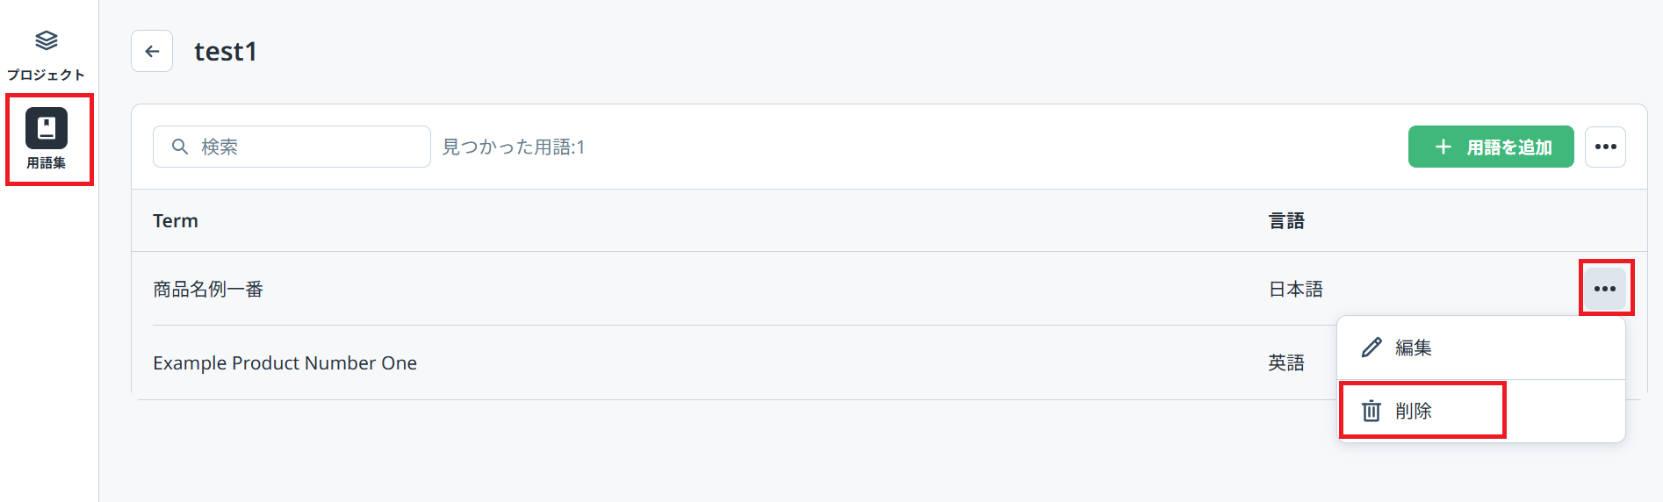Choose 削除 from the context menu

[1414, 411]
